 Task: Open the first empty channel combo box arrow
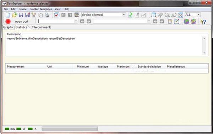[76, 21]
